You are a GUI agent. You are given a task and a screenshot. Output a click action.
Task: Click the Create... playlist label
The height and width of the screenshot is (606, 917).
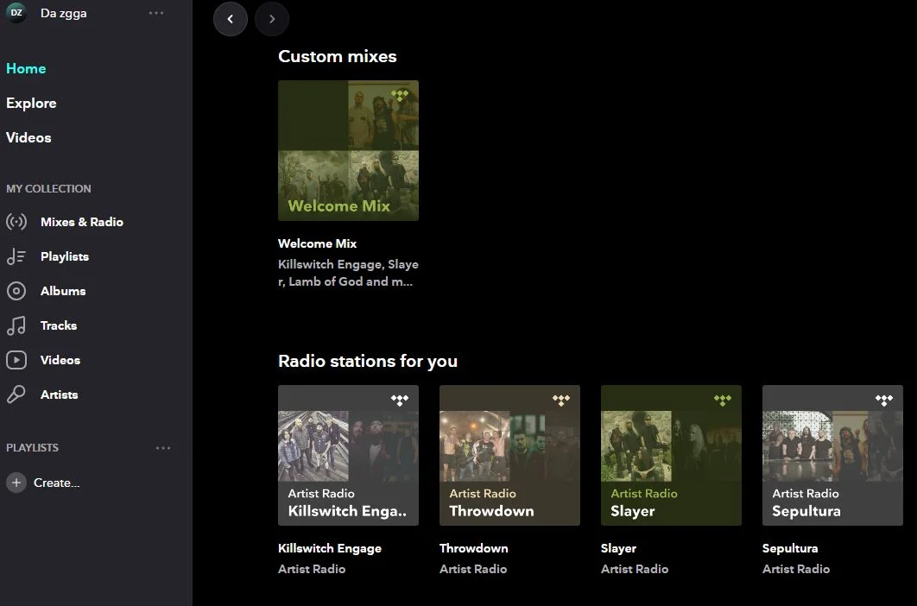pyautogui.click(x=57, y=483)
